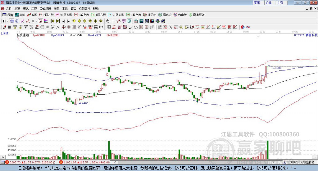Click the red-blue yin-yang icon
318x171 pixels.
[243, 27]
